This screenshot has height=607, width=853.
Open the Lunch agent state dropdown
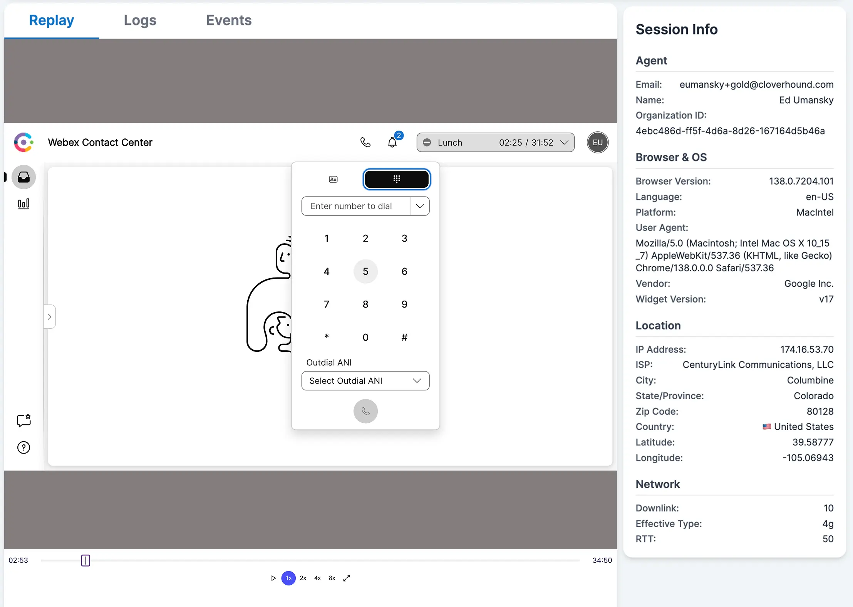(x=495, y=142)
